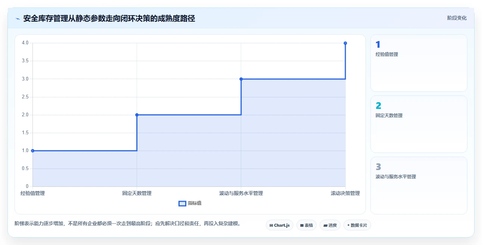The width and height of the screenshot is (482, 245).
Task: Click the y-axis tick label 1.5
Action: (25, 133)
